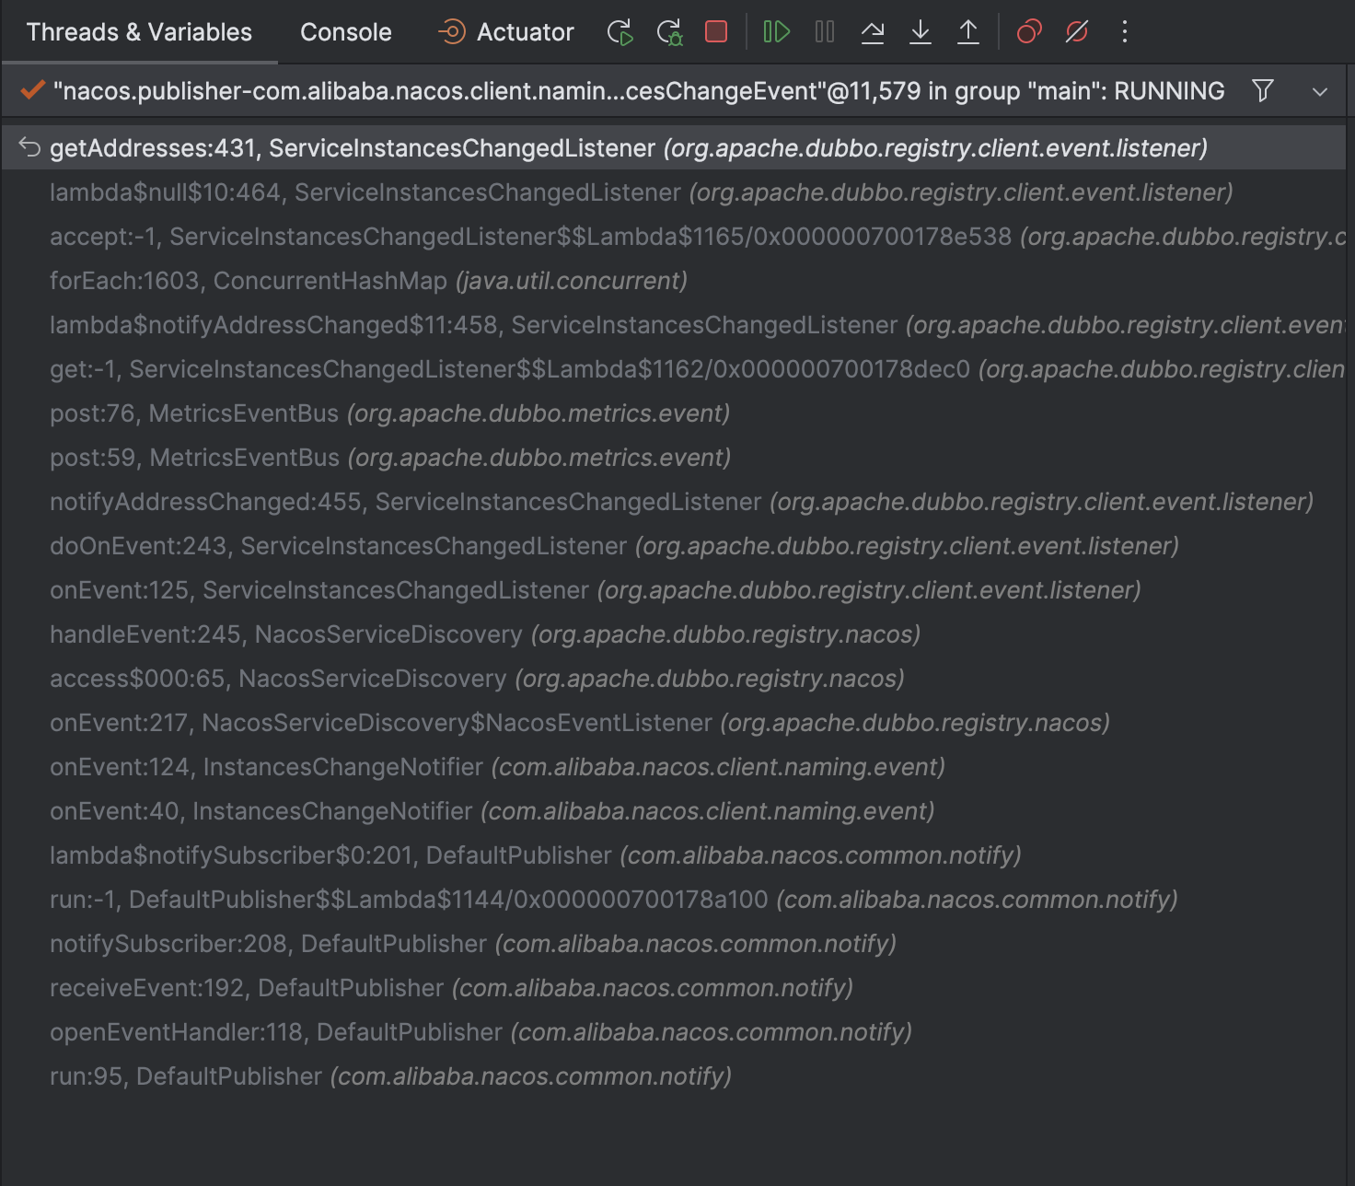Open the More debugger options menu
The image size is (1355, 1186).
[x=1125, y=32]
